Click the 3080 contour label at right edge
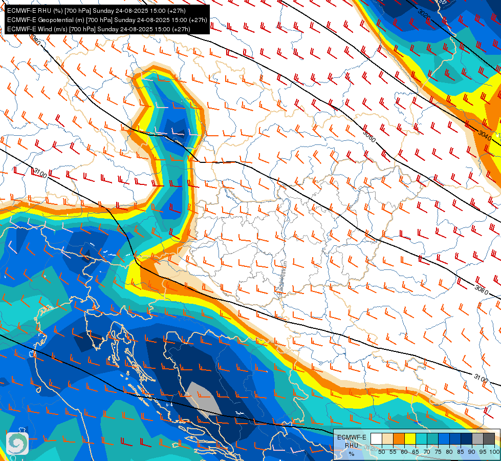The image size is (501, 461). click(482, 290)
